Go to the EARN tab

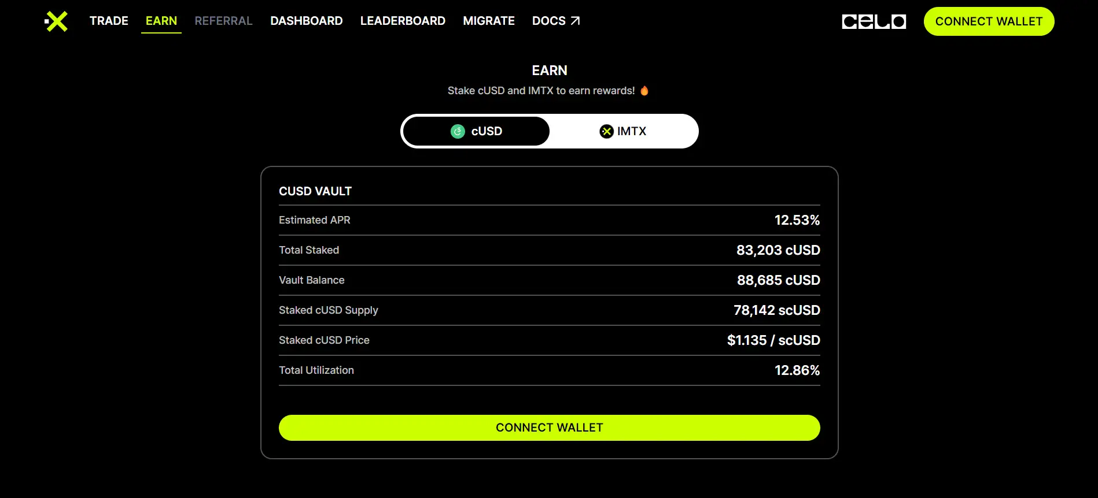point(161,21)
